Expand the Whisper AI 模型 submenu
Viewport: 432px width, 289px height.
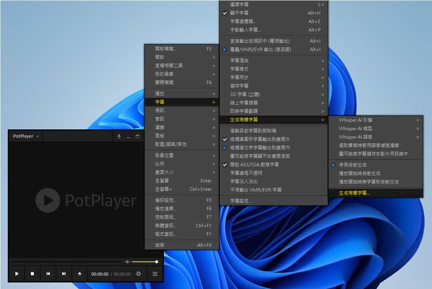pyautogui.click(x=375, y=129)
